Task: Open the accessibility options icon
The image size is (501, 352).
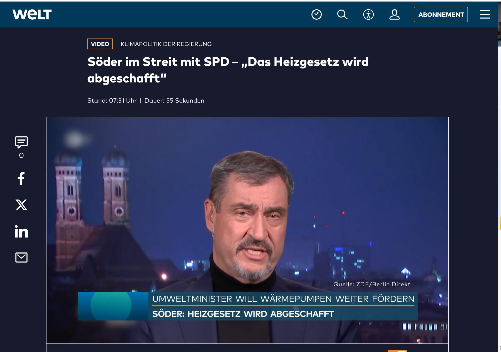Action: tap(368, 14)
